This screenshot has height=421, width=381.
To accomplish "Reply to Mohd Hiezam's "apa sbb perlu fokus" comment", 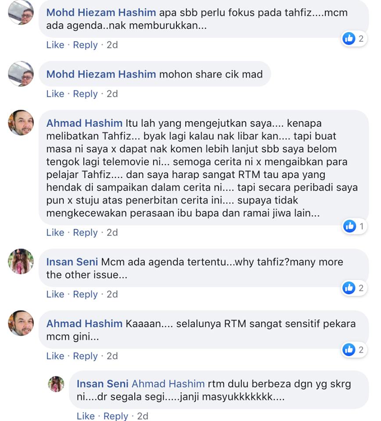I will pos(85,45).
